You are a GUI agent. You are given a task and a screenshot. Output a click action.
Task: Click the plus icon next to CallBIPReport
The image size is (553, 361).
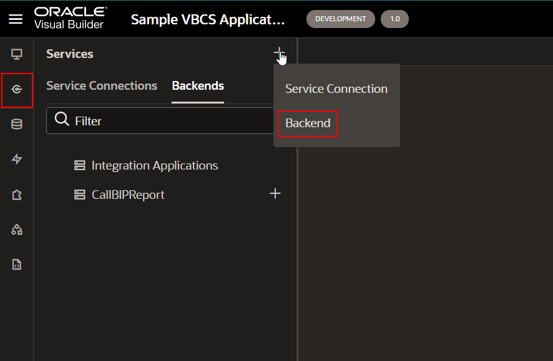[x=275, y=193]
